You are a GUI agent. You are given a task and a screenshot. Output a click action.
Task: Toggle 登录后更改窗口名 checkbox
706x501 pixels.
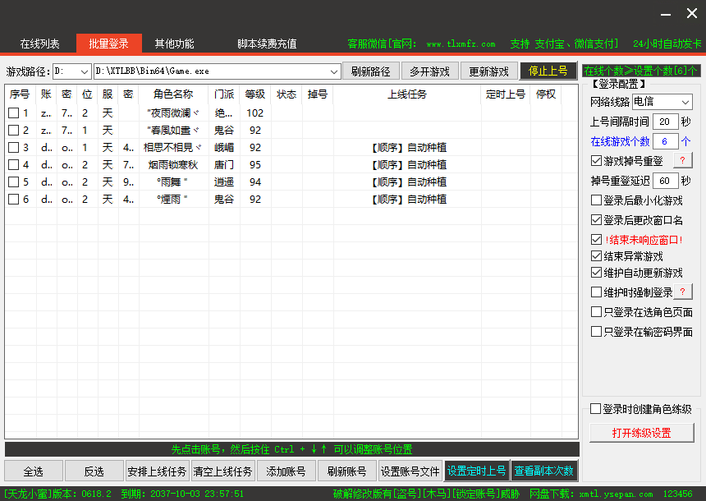596,220
